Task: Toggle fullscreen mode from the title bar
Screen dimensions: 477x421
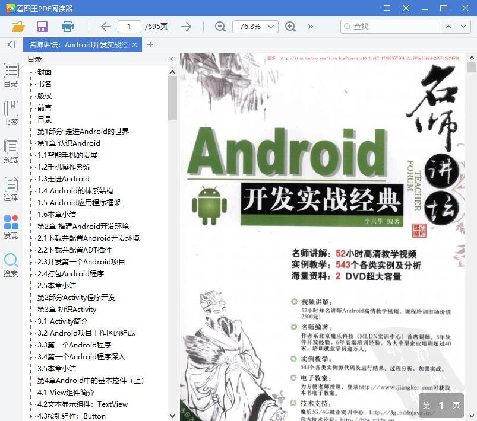Action: tap(406, 8)
